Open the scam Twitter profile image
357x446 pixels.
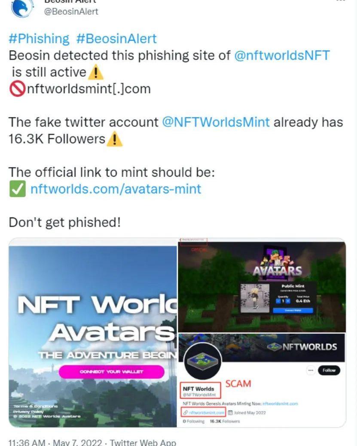[x=262, y=380]
